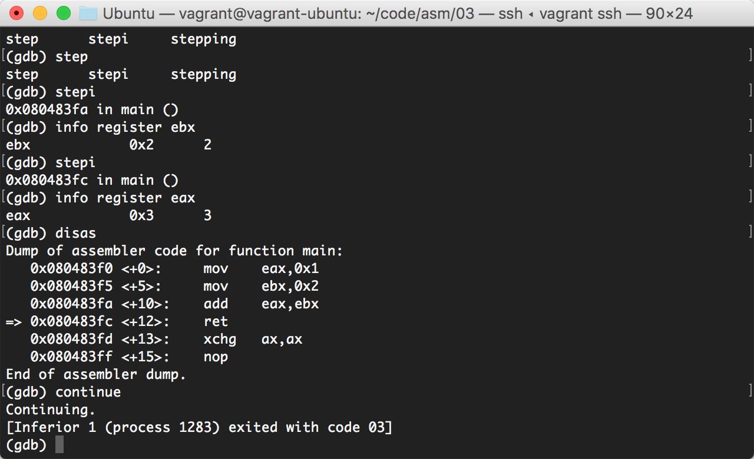Click the window title text
Image resolution: width=754 pixels, height=459 pixels.
pos(398,13)
